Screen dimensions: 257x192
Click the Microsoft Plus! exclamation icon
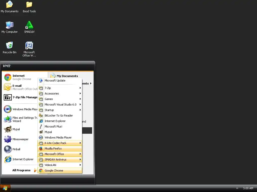click(41, 126)
